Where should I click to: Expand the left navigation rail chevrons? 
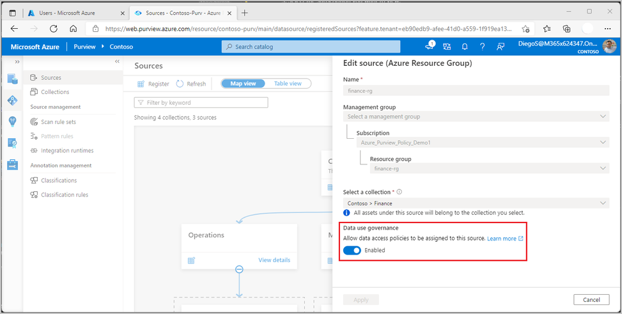coord(17,62)
